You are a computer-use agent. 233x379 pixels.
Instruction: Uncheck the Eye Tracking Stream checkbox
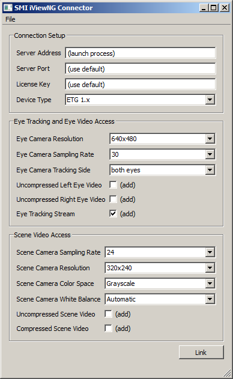click(113, 214)
